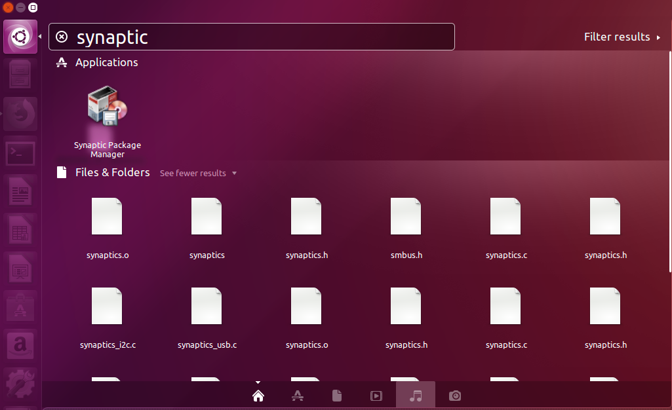Clear the search text with the X icon
The image size is (672, 410).
tap(62, 37)
